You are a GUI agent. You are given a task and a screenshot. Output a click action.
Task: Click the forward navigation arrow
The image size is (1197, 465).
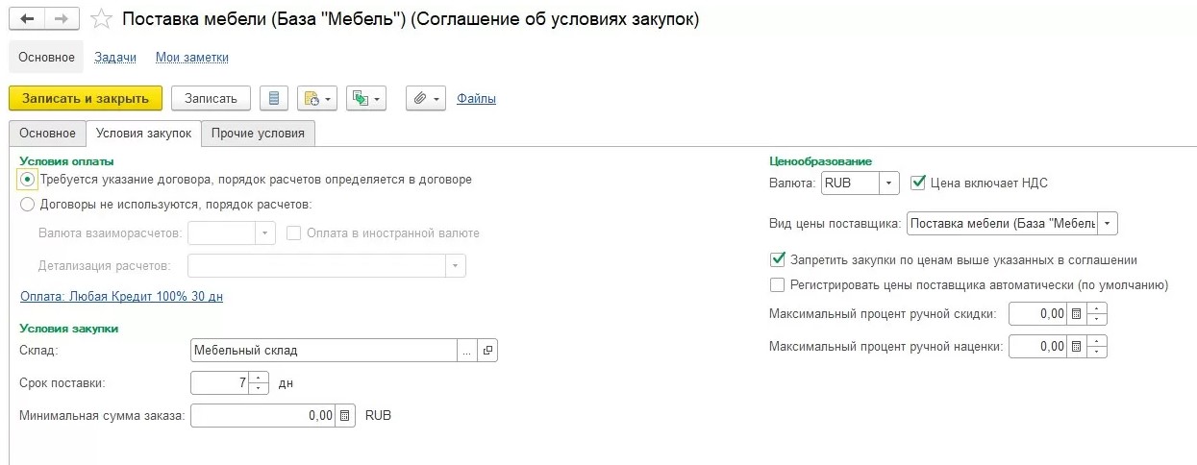pyautogui.click(x=62, y=19)
